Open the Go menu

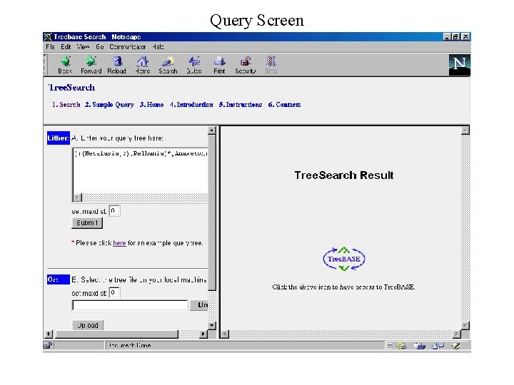click(x=100, y=47)
